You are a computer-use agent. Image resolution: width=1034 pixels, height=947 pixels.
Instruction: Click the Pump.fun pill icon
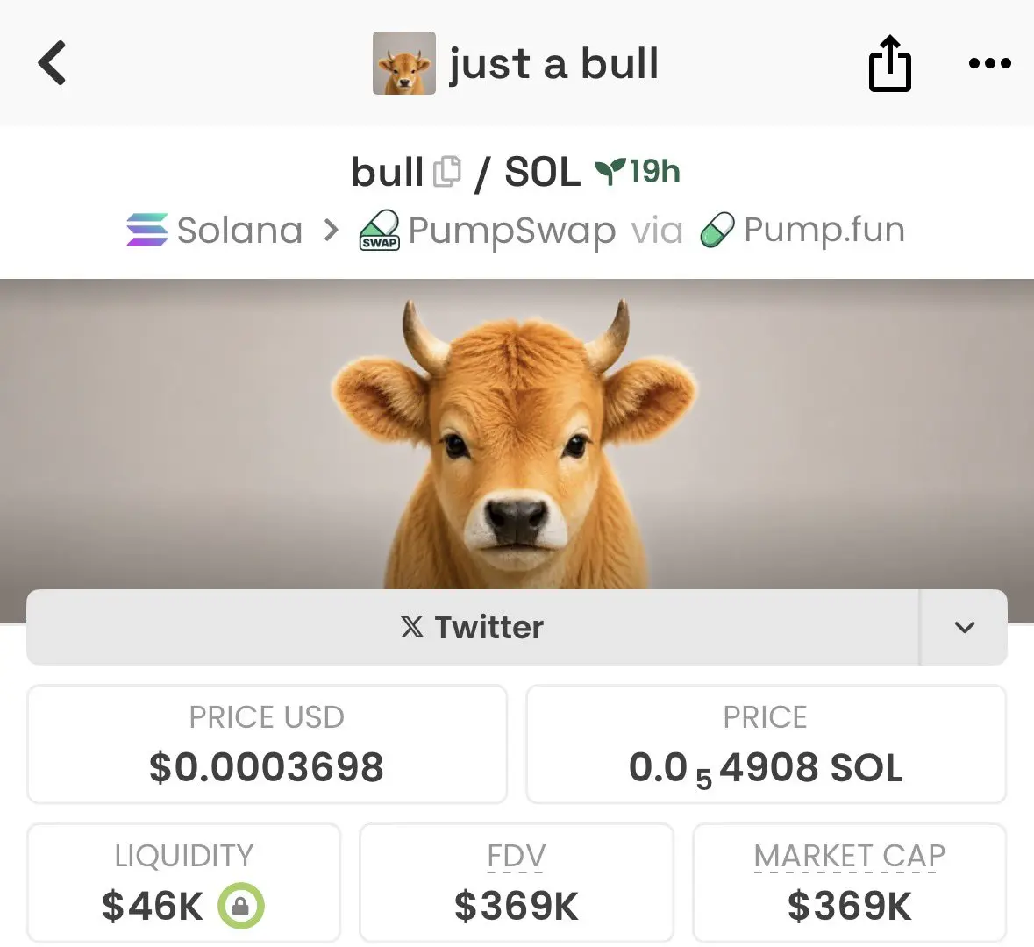pos(717,230)
